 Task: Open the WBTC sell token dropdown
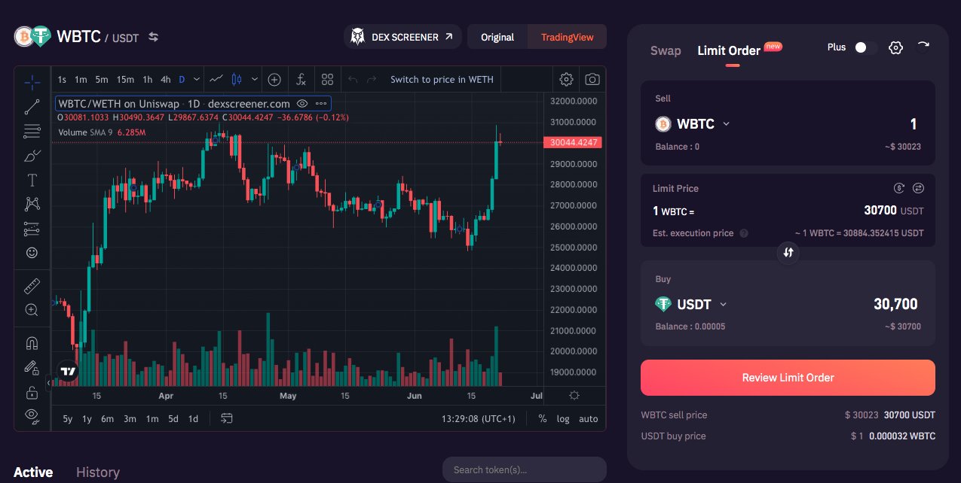(x=693, y=124)
